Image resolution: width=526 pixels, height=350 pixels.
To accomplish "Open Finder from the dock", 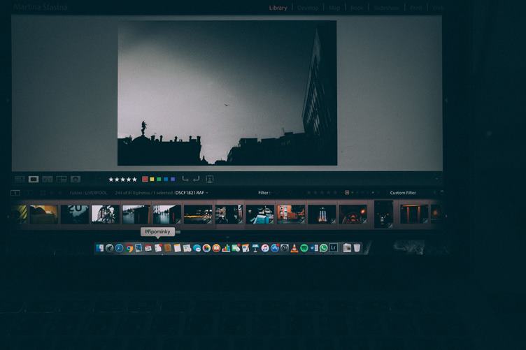I will pos(99,248).
